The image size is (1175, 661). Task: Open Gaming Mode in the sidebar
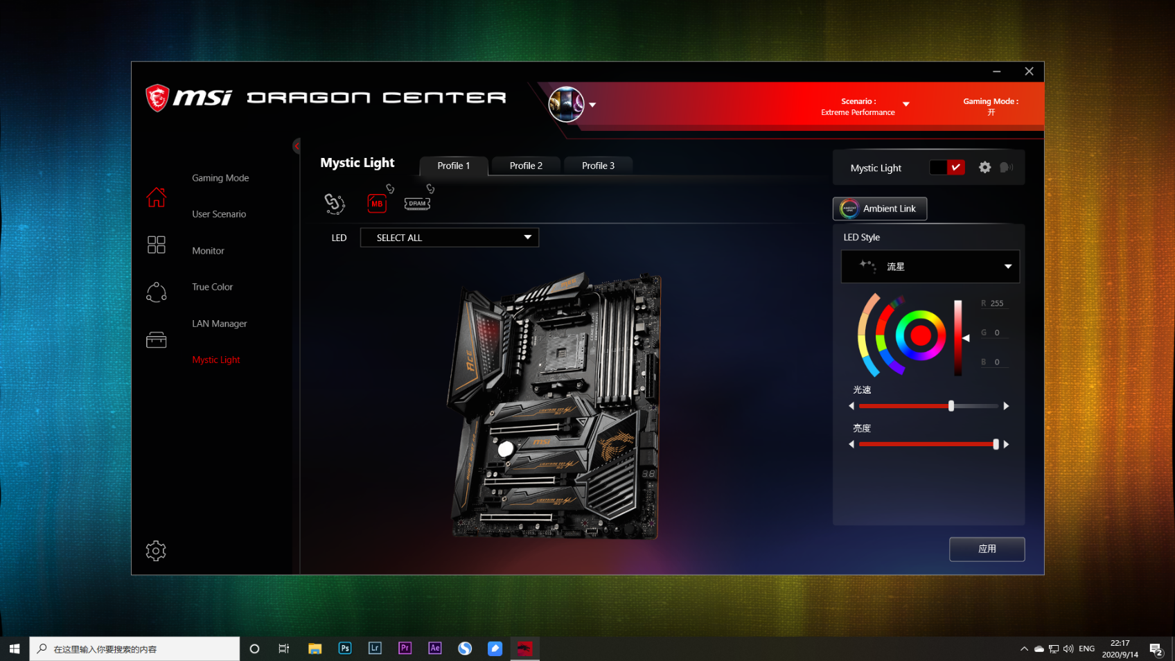click(220, 178)
